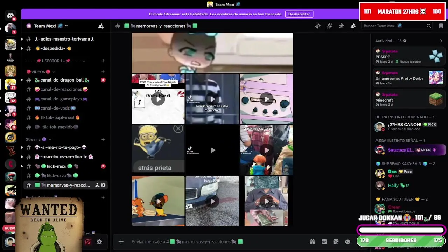
Task: Search icon in Buscar Team Mexi field
Action: point(429,26)
